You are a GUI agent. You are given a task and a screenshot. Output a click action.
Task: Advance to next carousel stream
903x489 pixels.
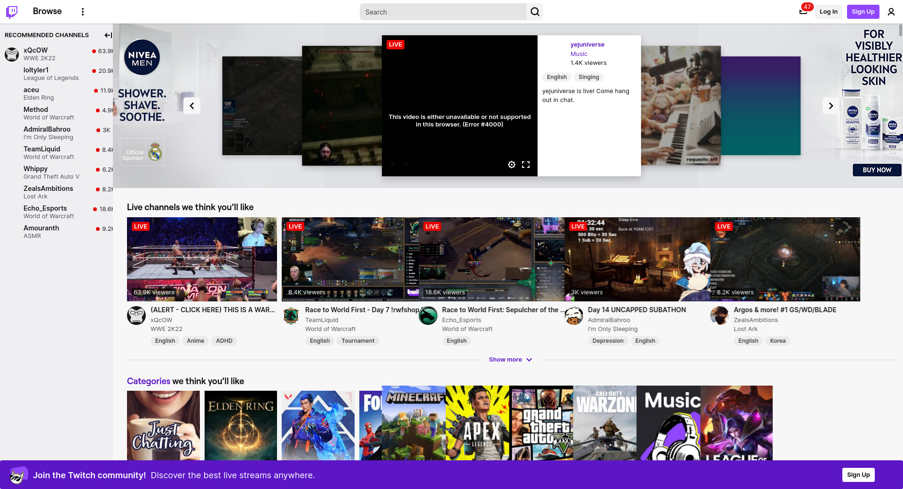tap(831, 106)
